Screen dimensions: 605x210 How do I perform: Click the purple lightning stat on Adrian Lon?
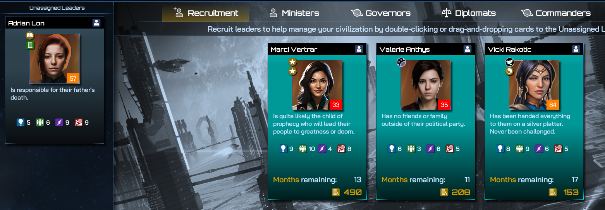tap(59, 122)
